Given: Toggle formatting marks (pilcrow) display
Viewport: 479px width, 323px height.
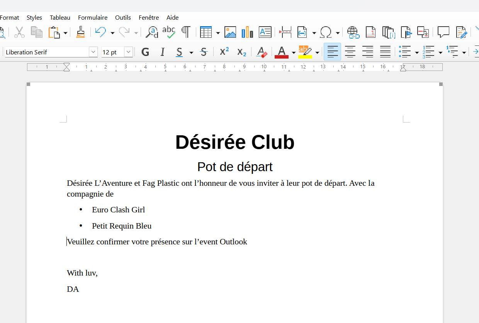Looking at the screenshot, I should (186, 32).
